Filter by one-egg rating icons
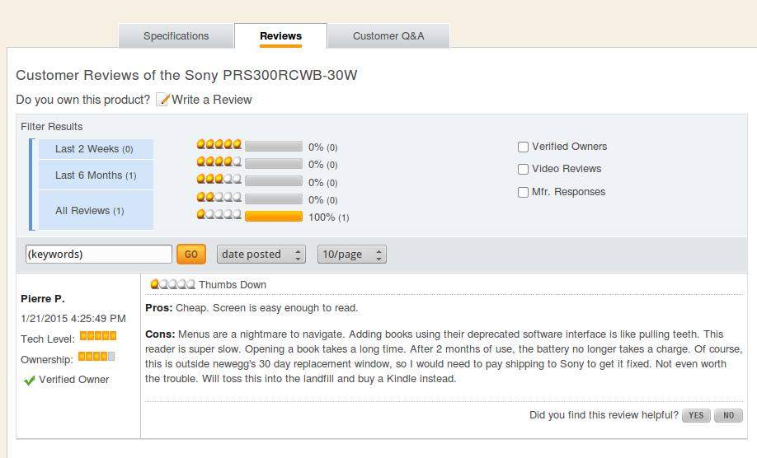 click(219, 214)
